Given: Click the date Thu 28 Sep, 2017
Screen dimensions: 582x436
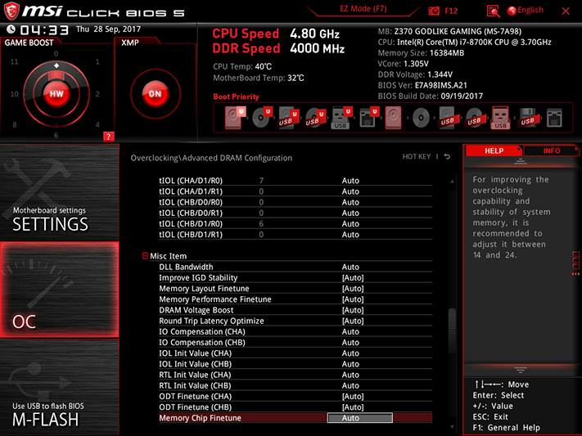Looking at the screenshot, I should point(108,29).
